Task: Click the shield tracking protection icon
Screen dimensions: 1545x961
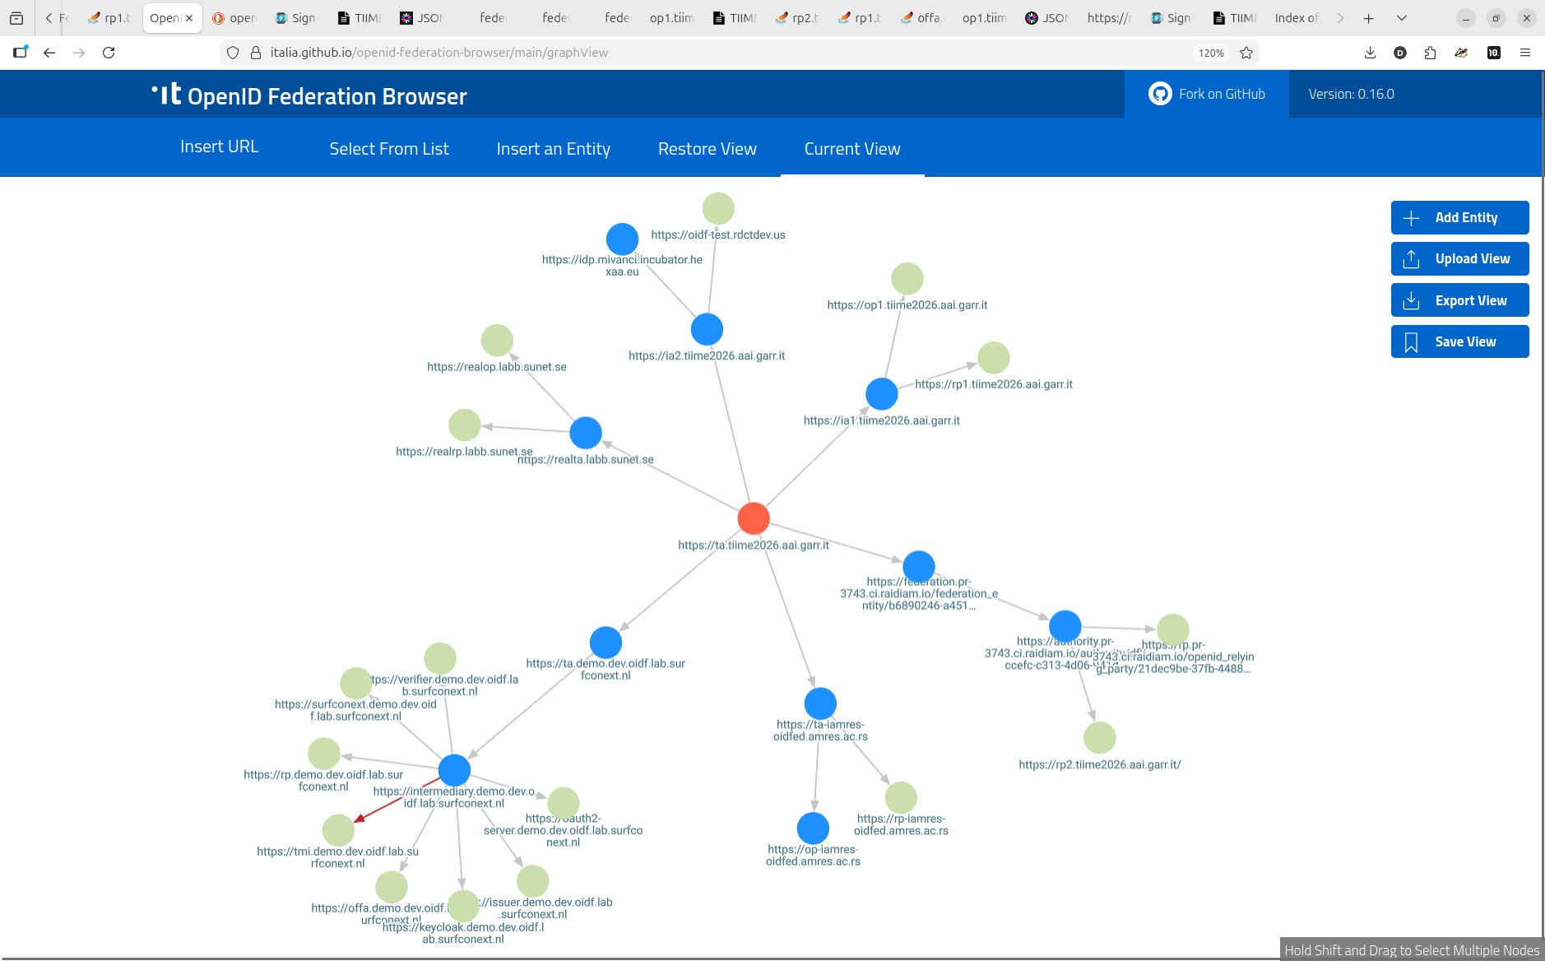Action: pyautogui.click(x=234, y=52)
